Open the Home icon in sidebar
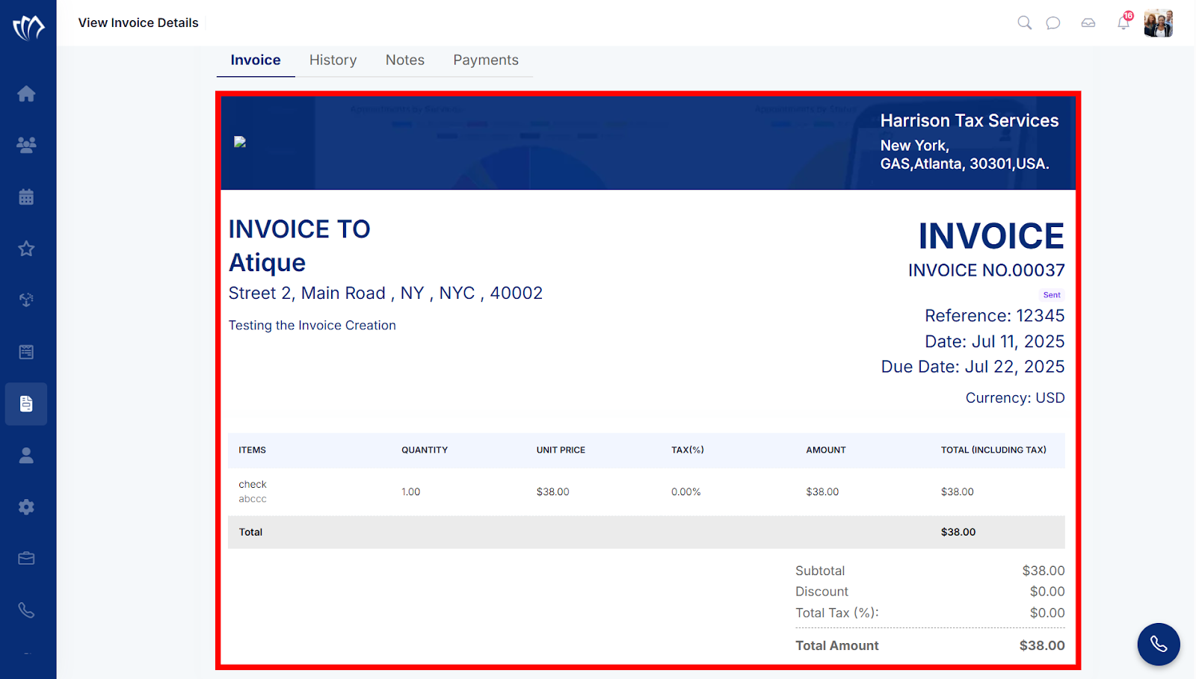This screenshot has height=679, width=1196. click(26, 93)
